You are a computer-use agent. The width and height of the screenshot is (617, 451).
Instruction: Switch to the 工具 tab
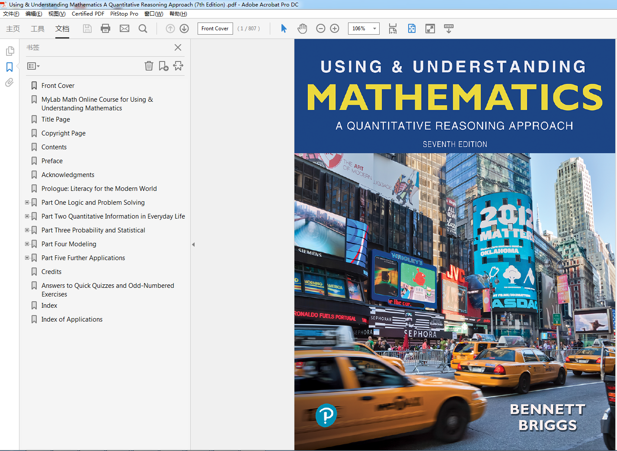coord(38,29)
